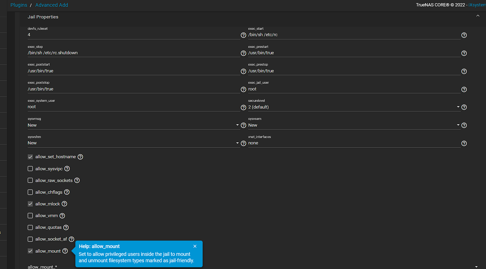The image size is (486, 269).
Task: Click help icon next to allow_set_hostname
Action: point(80,157)
